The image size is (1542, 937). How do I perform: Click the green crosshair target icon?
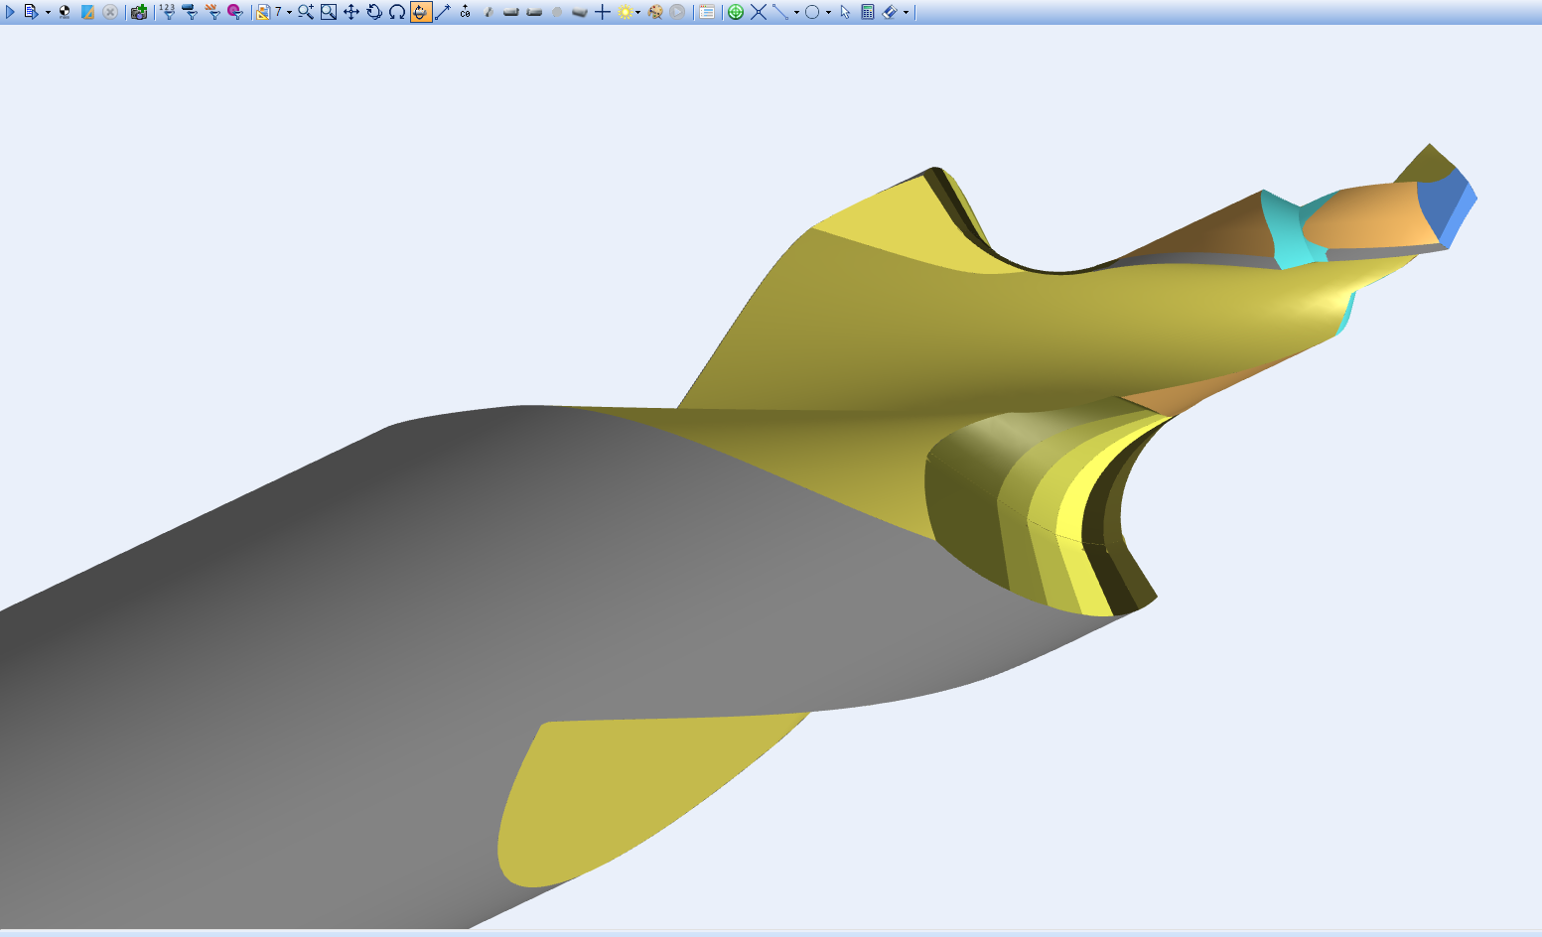[x=736, y=12]
